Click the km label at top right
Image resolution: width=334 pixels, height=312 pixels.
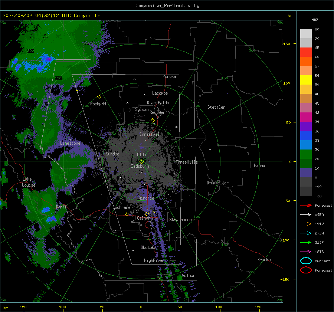coord(290,16)
